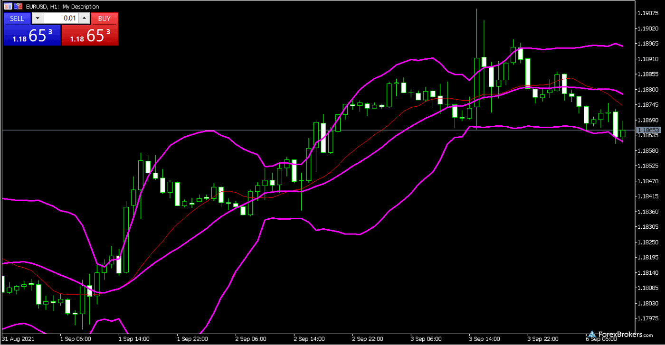
Task: Open the Depth of Market icon
Action: coord(18,7)
